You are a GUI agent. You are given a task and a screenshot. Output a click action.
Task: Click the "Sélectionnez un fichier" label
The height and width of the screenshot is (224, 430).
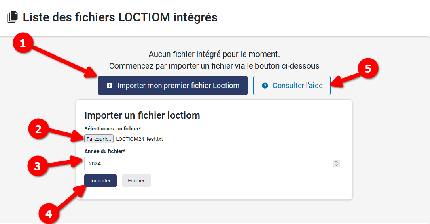(x=112, y=128)
